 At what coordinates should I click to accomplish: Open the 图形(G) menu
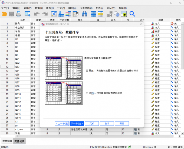[72, 8]
